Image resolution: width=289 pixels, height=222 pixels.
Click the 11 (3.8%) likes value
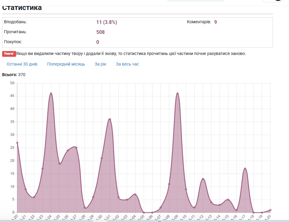pyautogui.click(x=106, y=22)
